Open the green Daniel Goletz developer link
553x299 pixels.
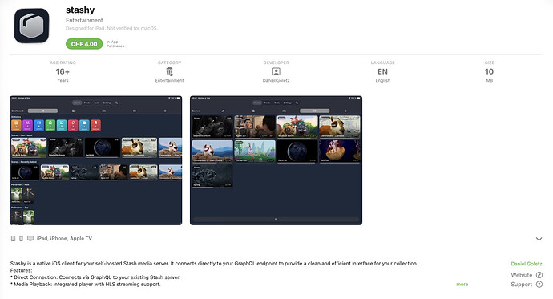pos(527,264)
